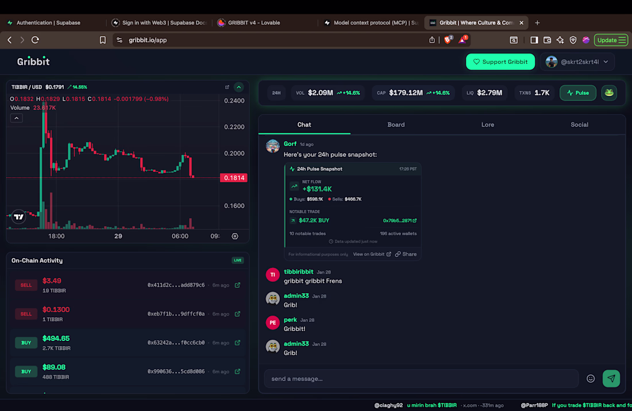This screenshot has width=632, height=411.
Task: Open the Social tab
Action: pyautogui.click(x=579, y=125)
